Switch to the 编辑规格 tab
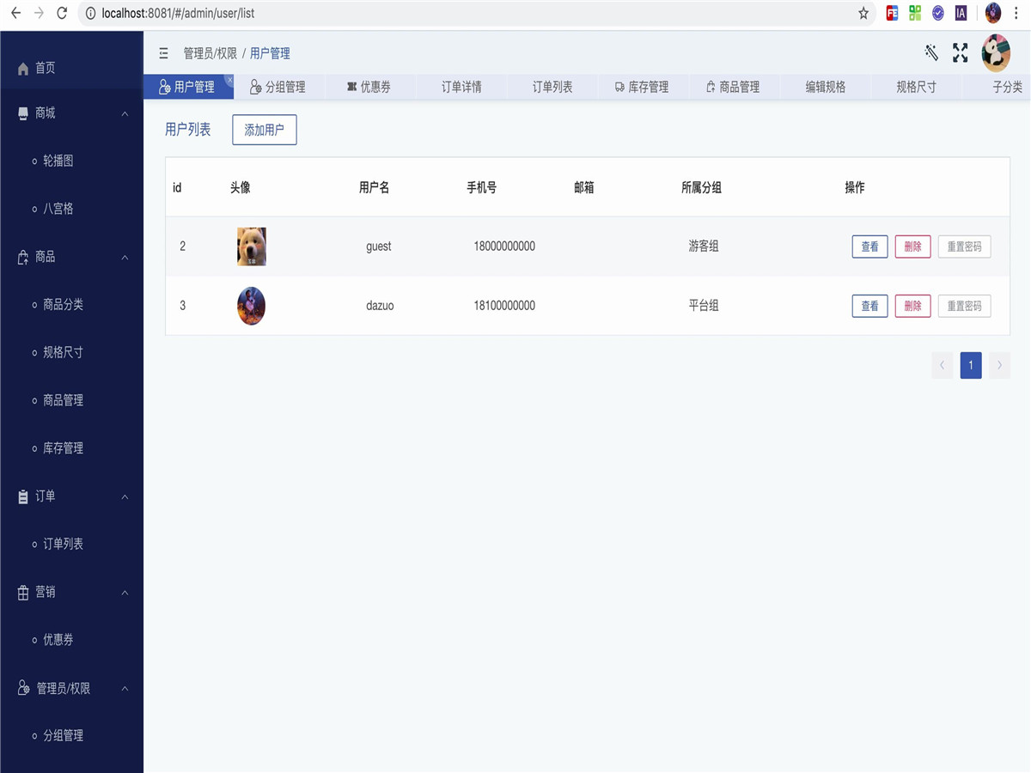This screenshot has width=1031, height=773. (x=826, y=87)
